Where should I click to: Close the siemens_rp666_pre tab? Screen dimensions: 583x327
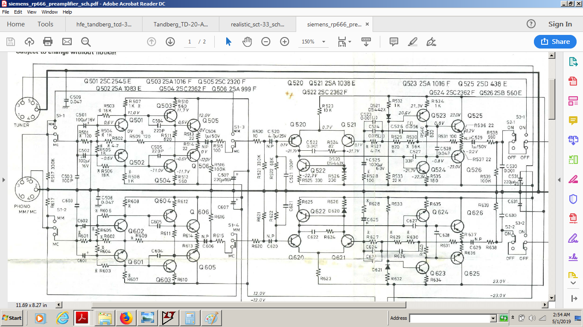(367, 24)
